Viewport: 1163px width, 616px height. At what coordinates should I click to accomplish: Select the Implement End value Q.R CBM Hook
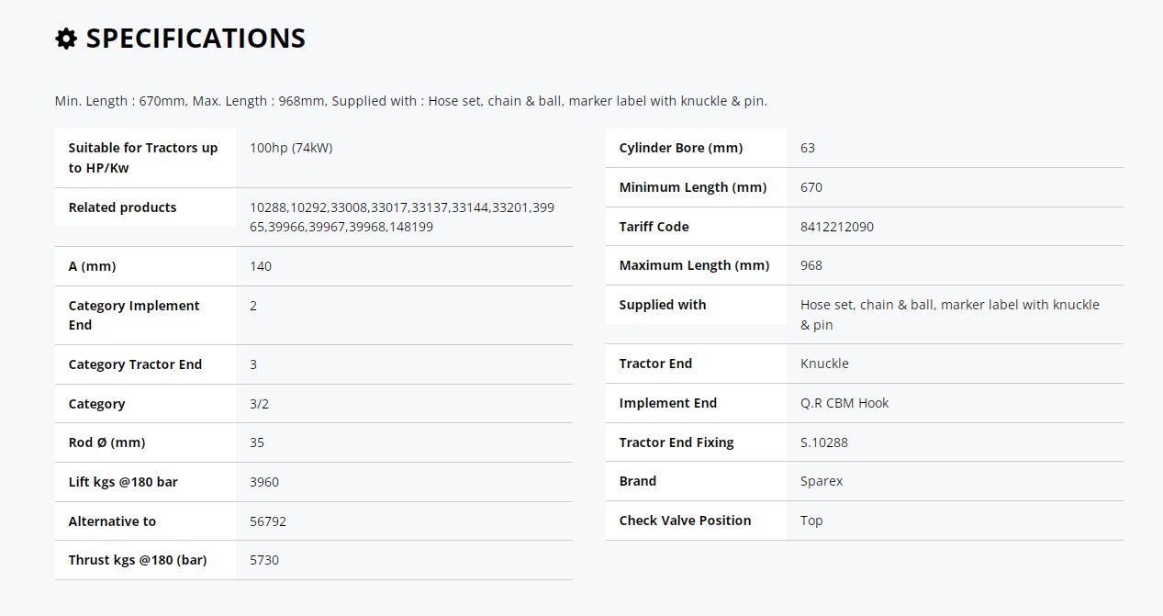(x=844, y=403)
